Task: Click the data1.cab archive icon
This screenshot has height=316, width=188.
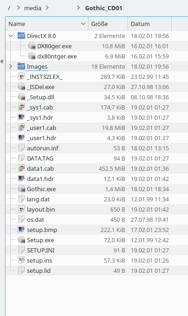Action: [x=21, y=168]
